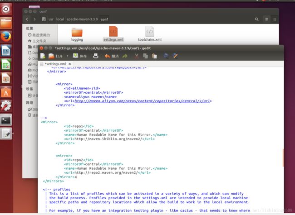Copy selection using the copy icon
The height and width of the screenshot is (215, 295).
[145, 56]
